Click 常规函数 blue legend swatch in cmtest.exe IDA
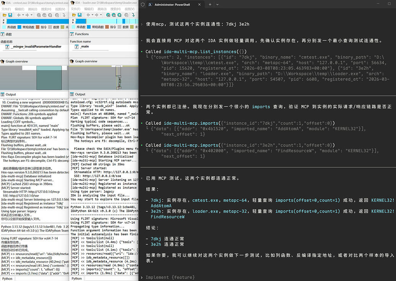The image size is (396, 281). (x=20, y=27)
